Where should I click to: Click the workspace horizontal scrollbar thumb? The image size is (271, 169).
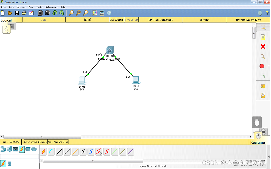42,137
